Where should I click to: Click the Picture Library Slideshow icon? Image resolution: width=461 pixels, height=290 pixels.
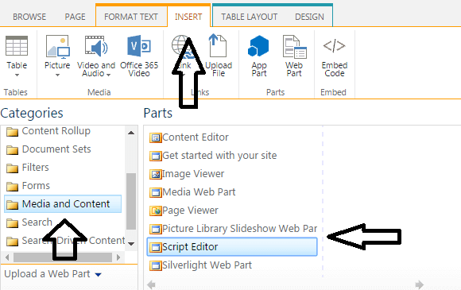[x=155, y=229]
